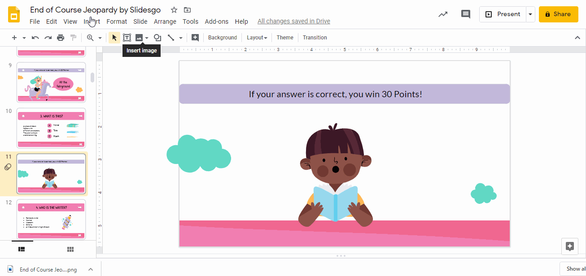586x276 pixels.
Task: Expand line type dropdown arrow
Action: [181, 38]
